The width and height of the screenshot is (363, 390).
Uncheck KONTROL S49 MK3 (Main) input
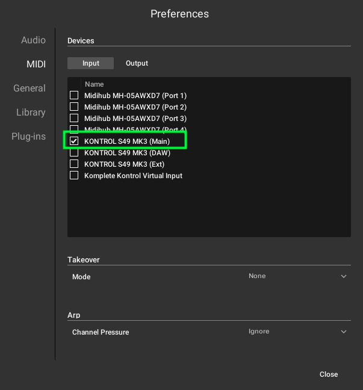(x=74, y=141)
